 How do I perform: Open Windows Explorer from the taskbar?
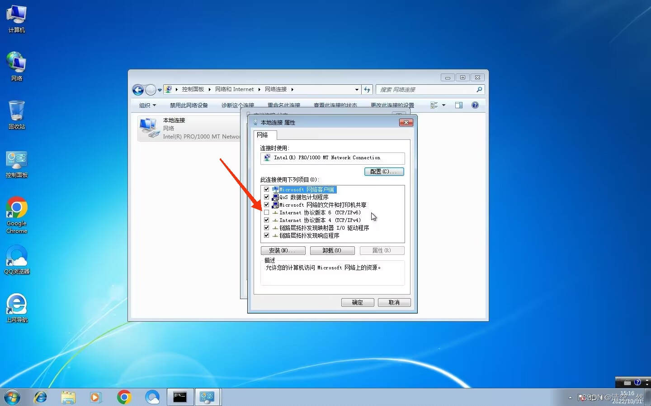click(68, 397)
